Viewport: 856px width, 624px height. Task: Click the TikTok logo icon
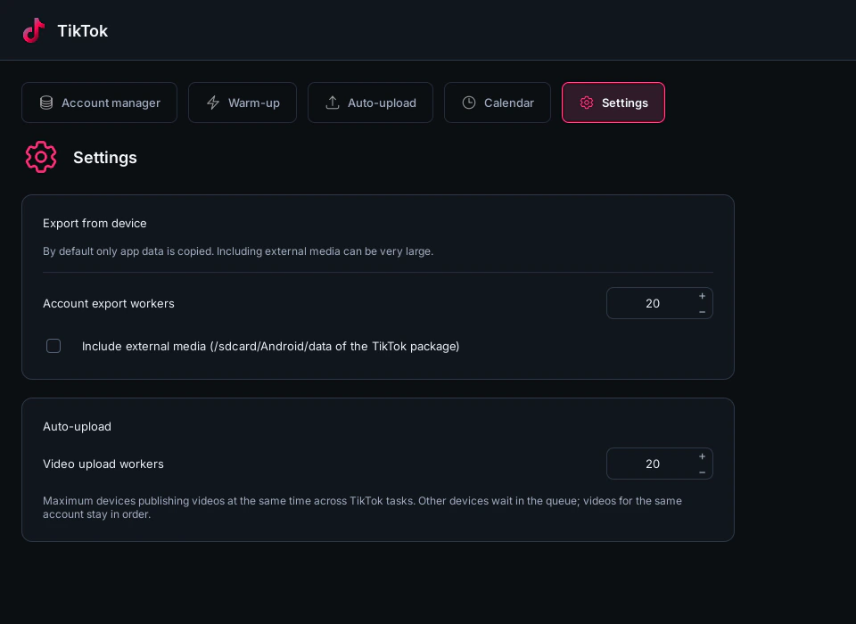[x=33, y=30]
